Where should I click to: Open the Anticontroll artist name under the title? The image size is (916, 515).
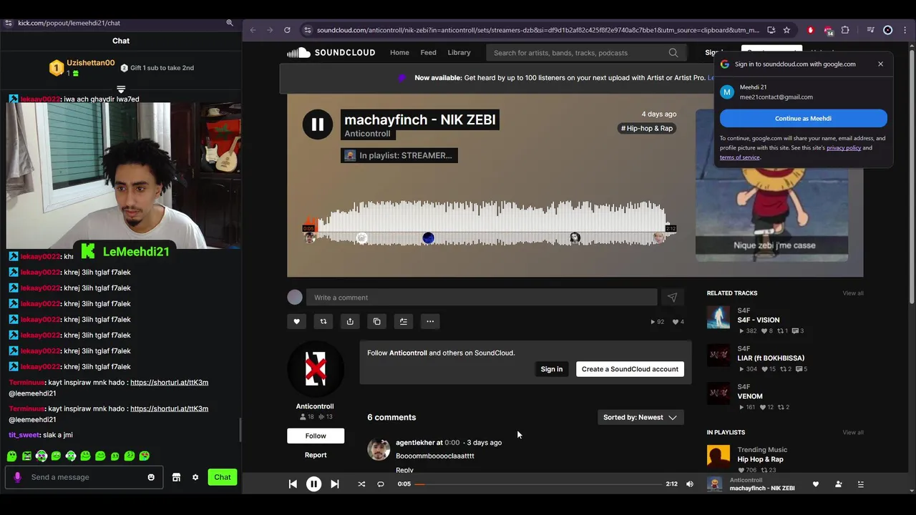pyautogui.click(x=367, y=134)
